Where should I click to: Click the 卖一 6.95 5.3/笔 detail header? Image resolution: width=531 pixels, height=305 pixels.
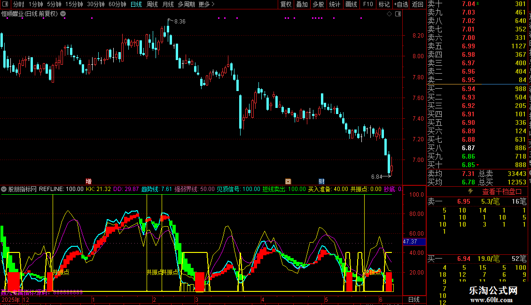tap(477, 201)
